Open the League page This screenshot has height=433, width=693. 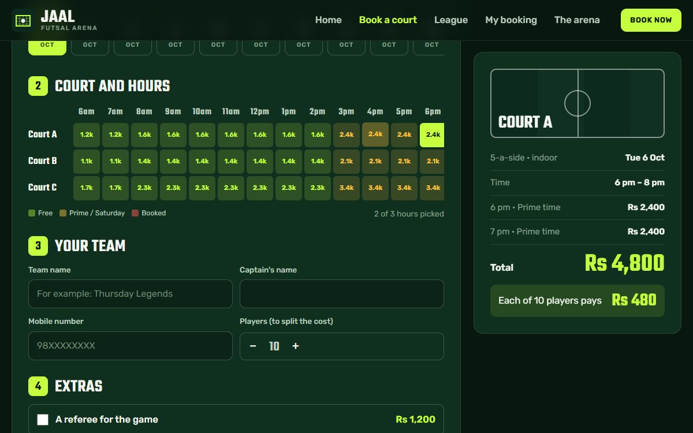click(x=451, y=20)
